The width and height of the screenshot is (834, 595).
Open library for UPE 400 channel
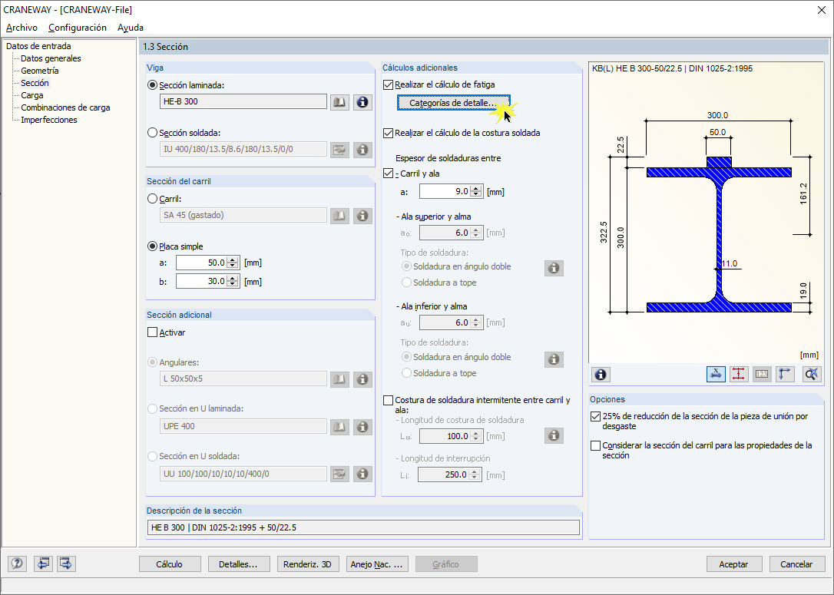pyautogui.click(x=339, y=426)
